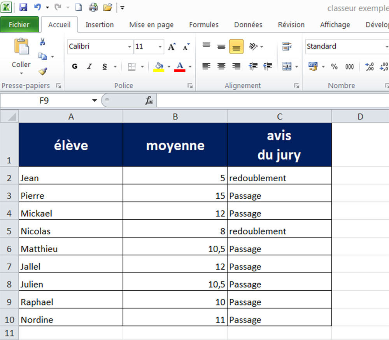This screenshot has height=340, width=389.
Task: Click the select all corner triangle
Action: pos(10,116)
